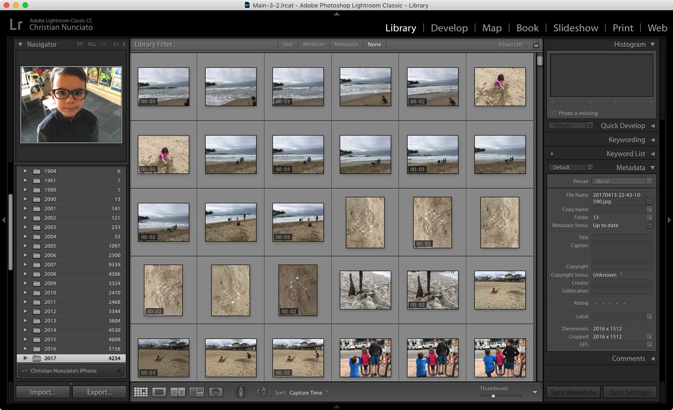Toggle A-Z sort direction icon
Viewport: 673px width, 410px height.
click(x=264, y=392)
